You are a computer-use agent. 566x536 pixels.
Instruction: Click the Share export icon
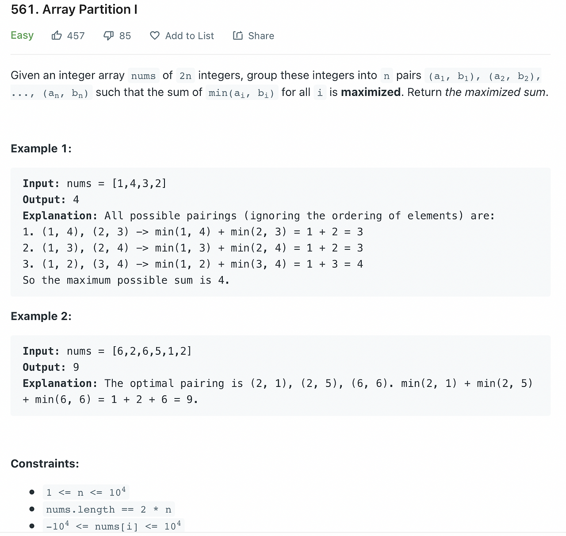click(237, 35)
